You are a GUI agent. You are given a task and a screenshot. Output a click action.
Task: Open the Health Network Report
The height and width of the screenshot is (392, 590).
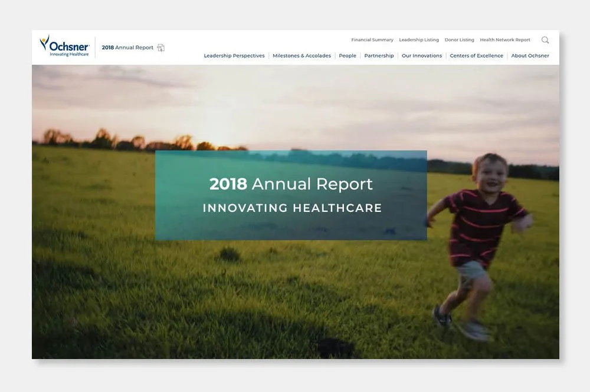[x=505, y=39]
